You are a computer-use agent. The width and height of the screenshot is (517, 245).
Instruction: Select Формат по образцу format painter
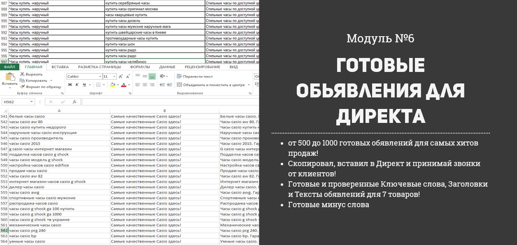[x=40, y=87]
